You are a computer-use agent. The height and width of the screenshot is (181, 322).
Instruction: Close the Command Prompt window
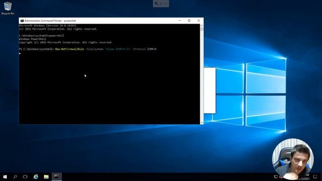coord(199,21)
